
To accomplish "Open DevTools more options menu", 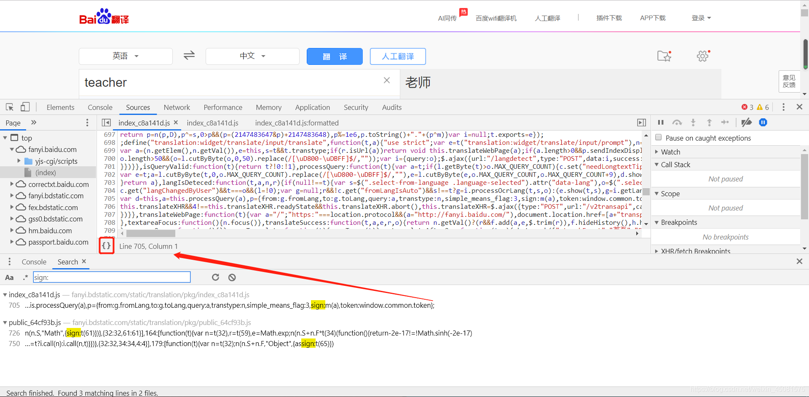I will tap(783, 107).
